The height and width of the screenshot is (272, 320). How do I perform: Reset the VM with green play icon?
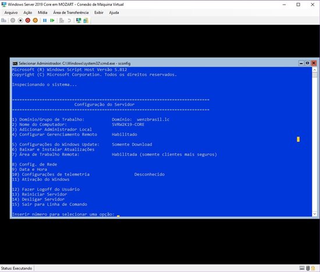pos(52,20)
